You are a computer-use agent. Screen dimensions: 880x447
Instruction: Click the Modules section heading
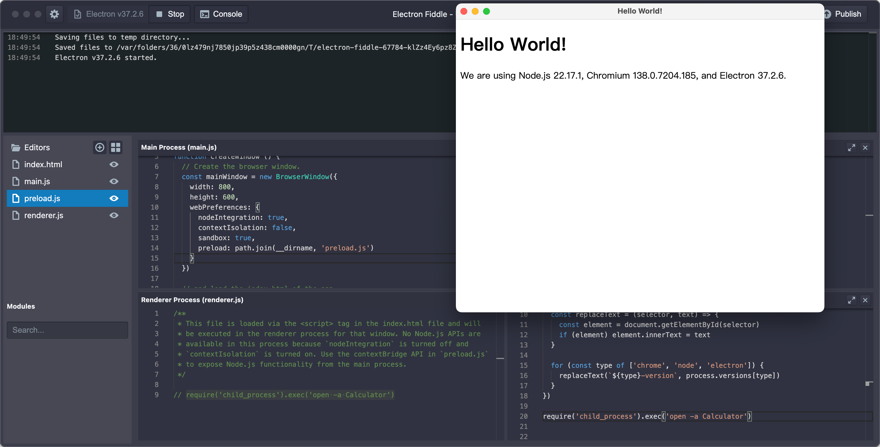[21, 306]
